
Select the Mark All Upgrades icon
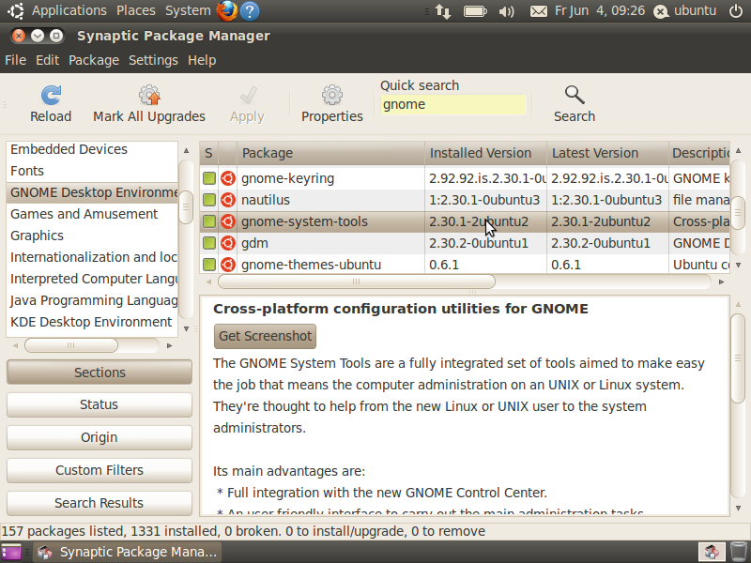148,94
